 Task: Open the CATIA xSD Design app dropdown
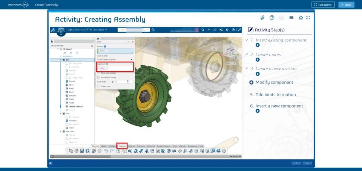click(106, 30)
